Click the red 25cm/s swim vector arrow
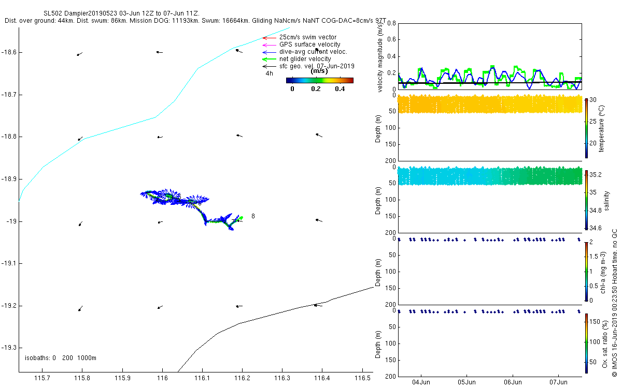Image resolution: width=622 pixels, height=388 pixels. [270, 37]
